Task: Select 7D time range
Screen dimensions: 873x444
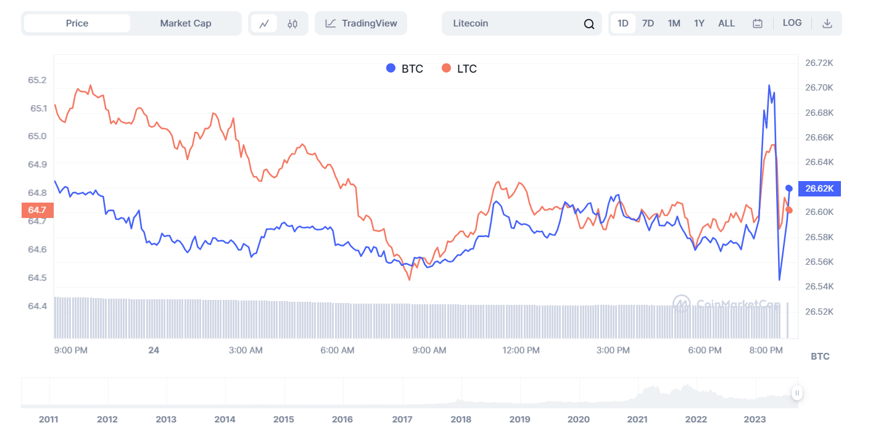Action: [648, 23]
